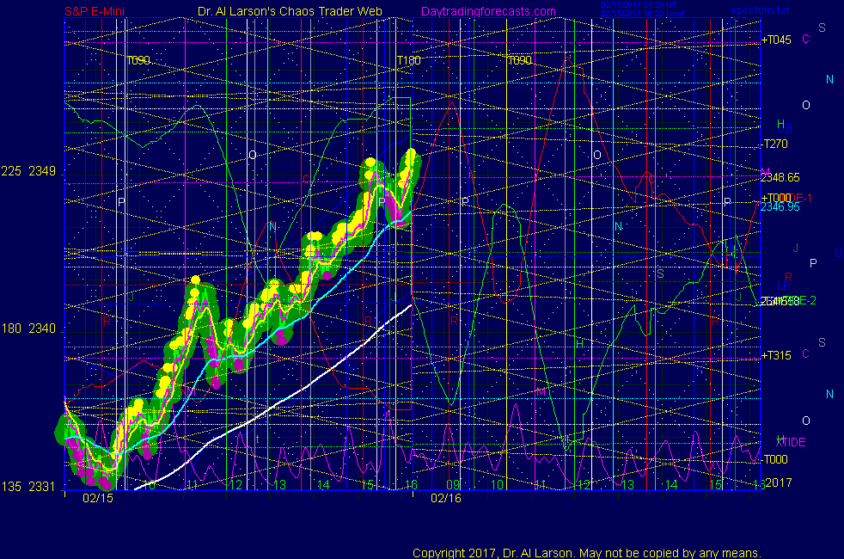Select the "135 2331" axis value
Viewport: 844px width, 559px height.
tap(28, 487)
